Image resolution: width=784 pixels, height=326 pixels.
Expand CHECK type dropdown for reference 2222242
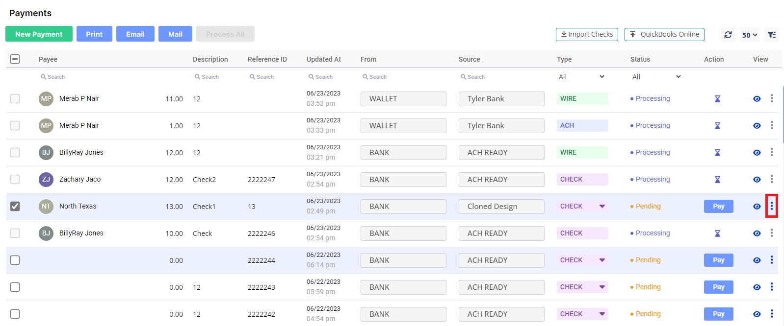click(x=602, y=314)
